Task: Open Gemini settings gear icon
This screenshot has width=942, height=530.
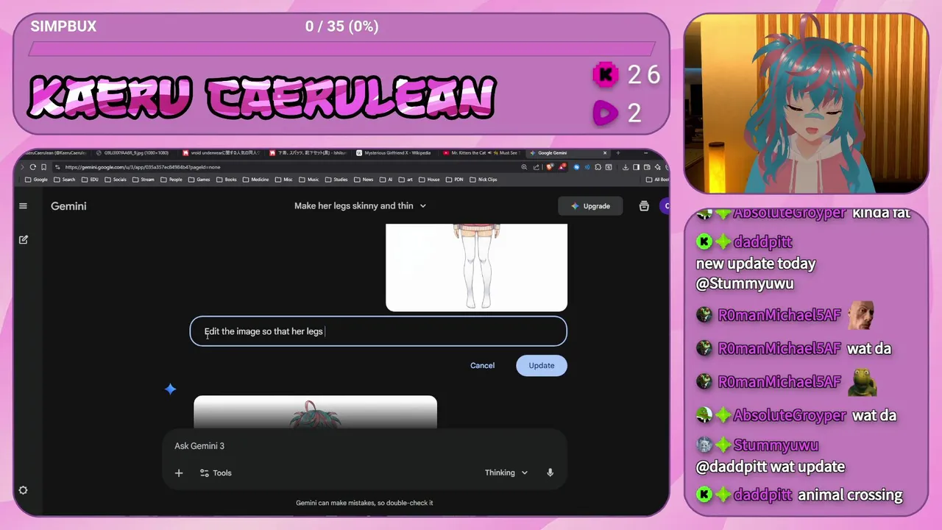Action: pos(24,490)
